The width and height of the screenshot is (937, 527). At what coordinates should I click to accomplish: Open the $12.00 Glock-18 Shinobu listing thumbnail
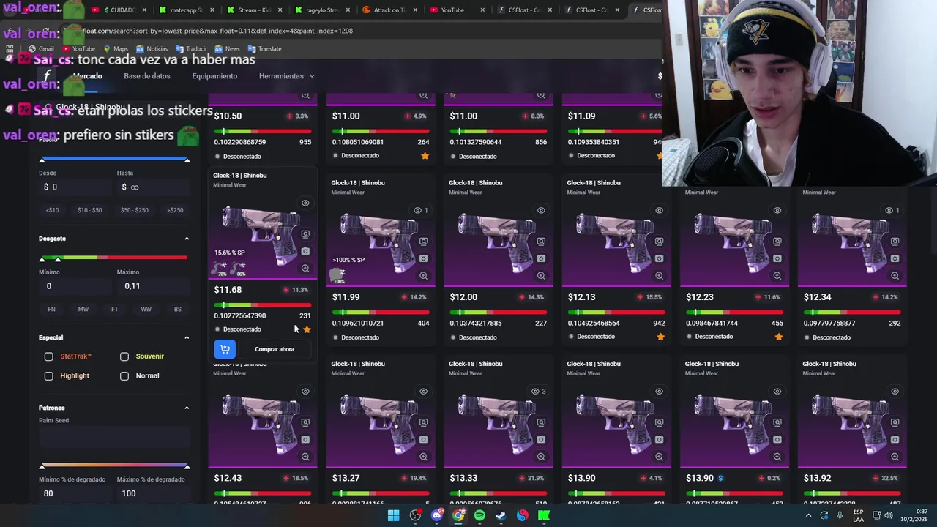pos(499,242)
